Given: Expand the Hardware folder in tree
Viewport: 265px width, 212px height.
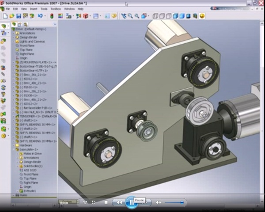Looking at the screenshot, I should click(x=14, y=145).
